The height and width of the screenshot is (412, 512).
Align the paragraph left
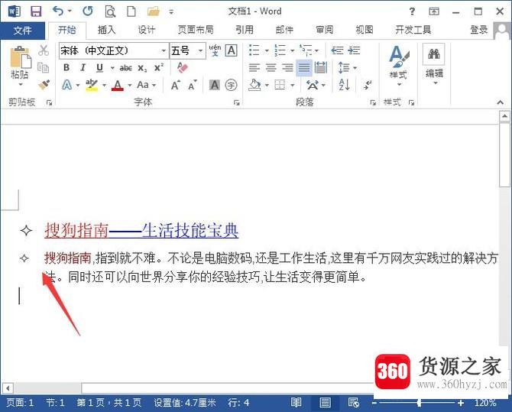click(x=254, y=67)
